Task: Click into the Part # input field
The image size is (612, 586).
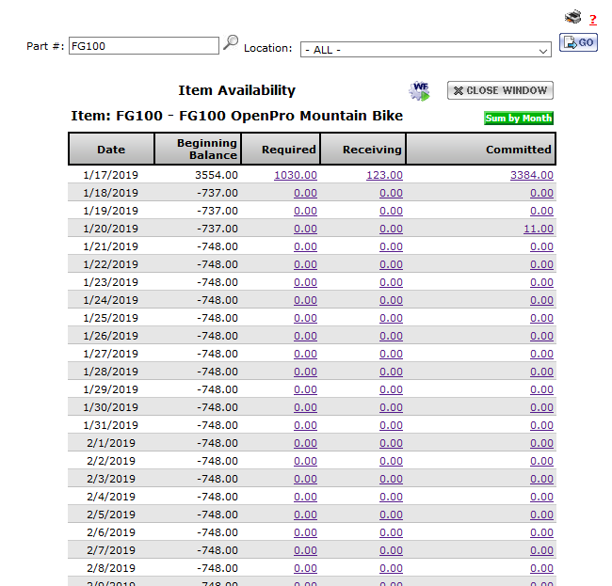Action: pos(143,46)
